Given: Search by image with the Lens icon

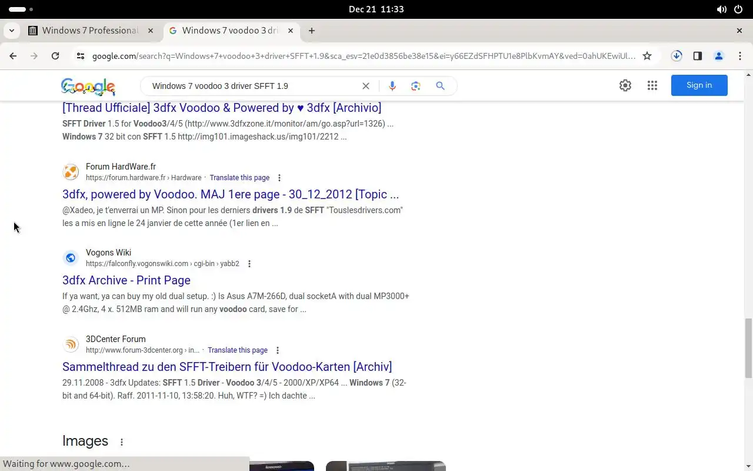Looking at the screenshot, I should pyautogui.click(x=416, y=86).
